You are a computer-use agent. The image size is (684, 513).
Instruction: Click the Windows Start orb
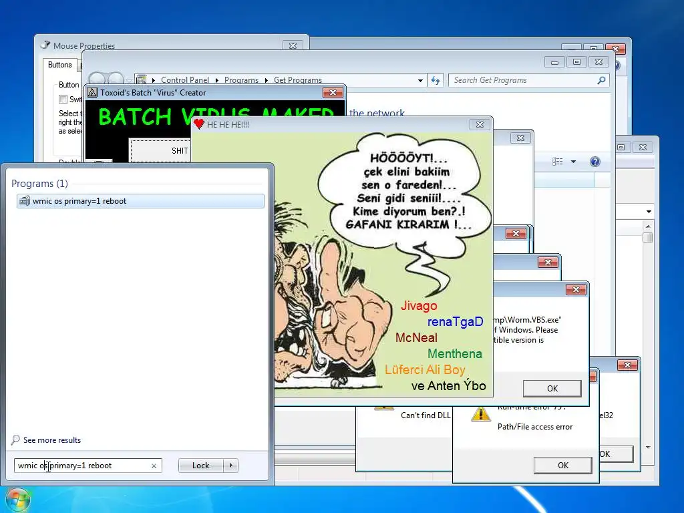[17, 501]
